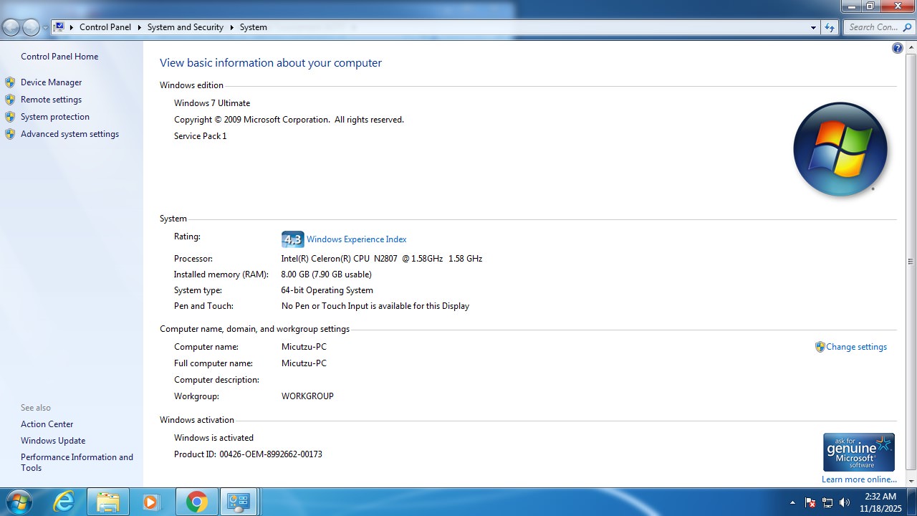
Task: Click Change settings for computer name
Action: (x=856, y=347)
